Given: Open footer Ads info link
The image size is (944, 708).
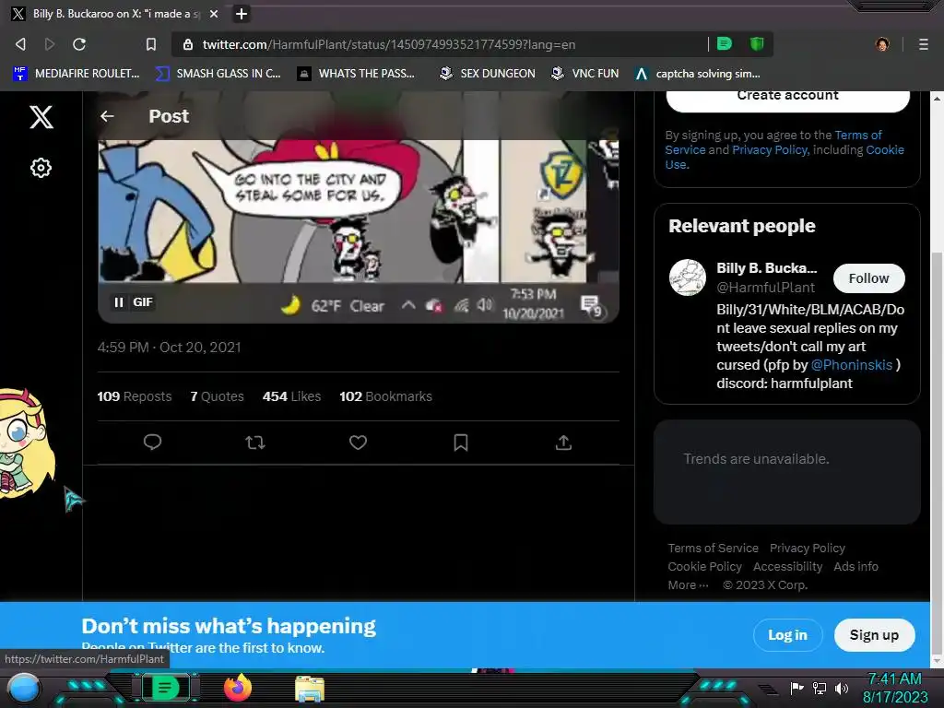Looking at the screenshot, I should click(855, 567).
